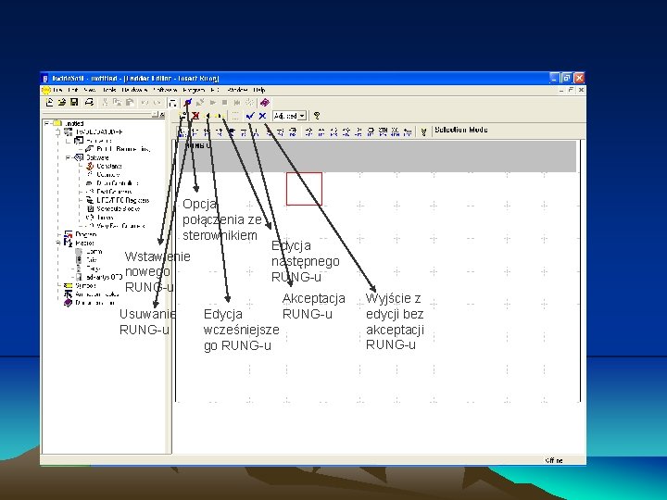Click the Offline status bar text

click(554, 460)
